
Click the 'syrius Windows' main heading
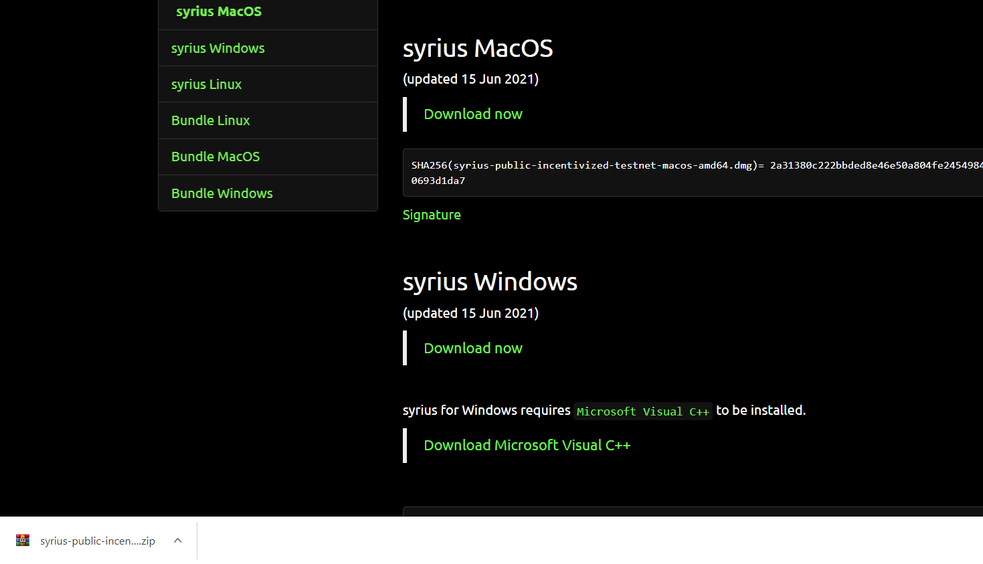tap(490, 282)
